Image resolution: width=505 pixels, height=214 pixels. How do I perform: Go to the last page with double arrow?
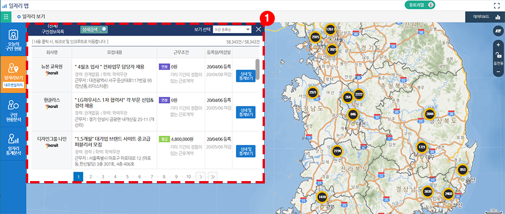click(213, 176)
